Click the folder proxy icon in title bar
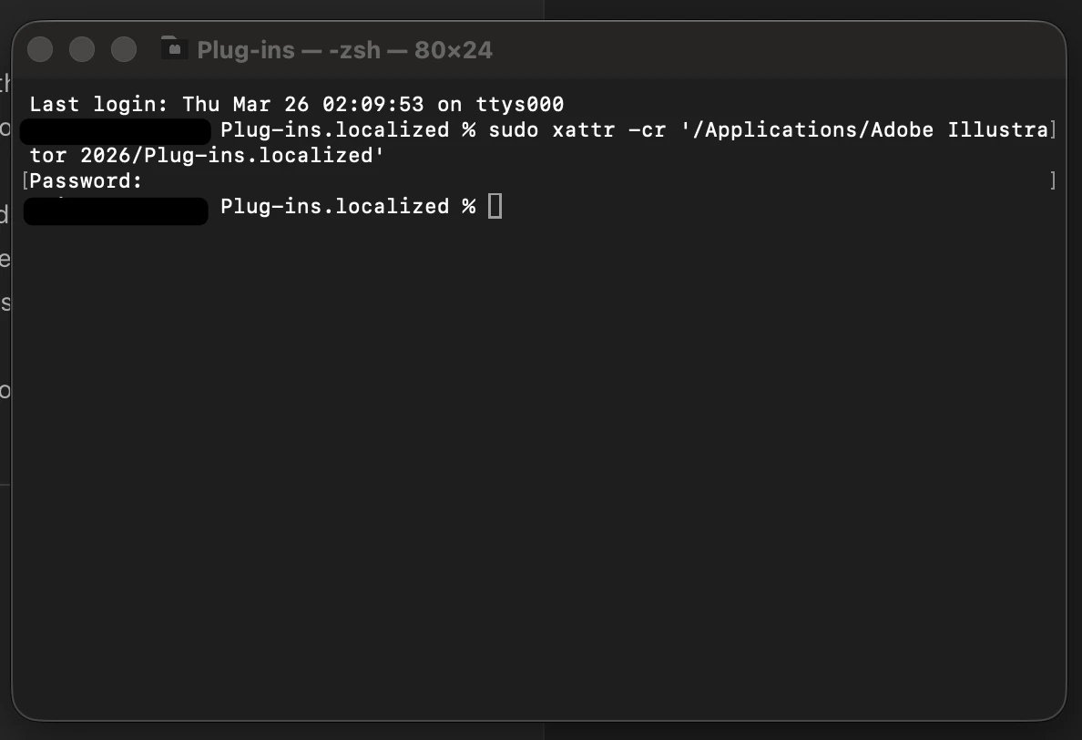Image resolution: width=1082 pixels, height=740 pixels. point(175,47)
